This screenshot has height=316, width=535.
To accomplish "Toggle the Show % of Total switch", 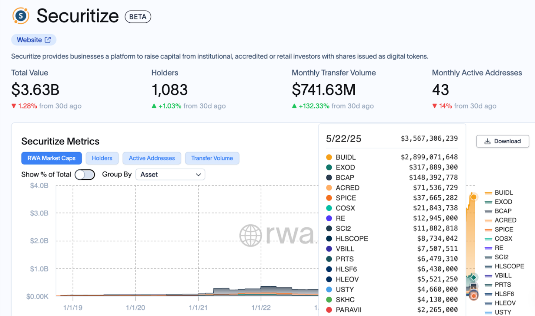I will [x=85, y=175].
